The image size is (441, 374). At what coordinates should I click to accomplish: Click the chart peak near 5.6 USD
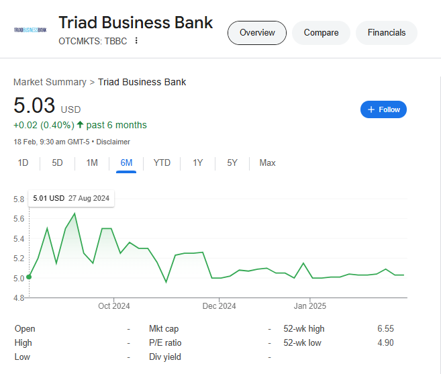pos(75,214)
